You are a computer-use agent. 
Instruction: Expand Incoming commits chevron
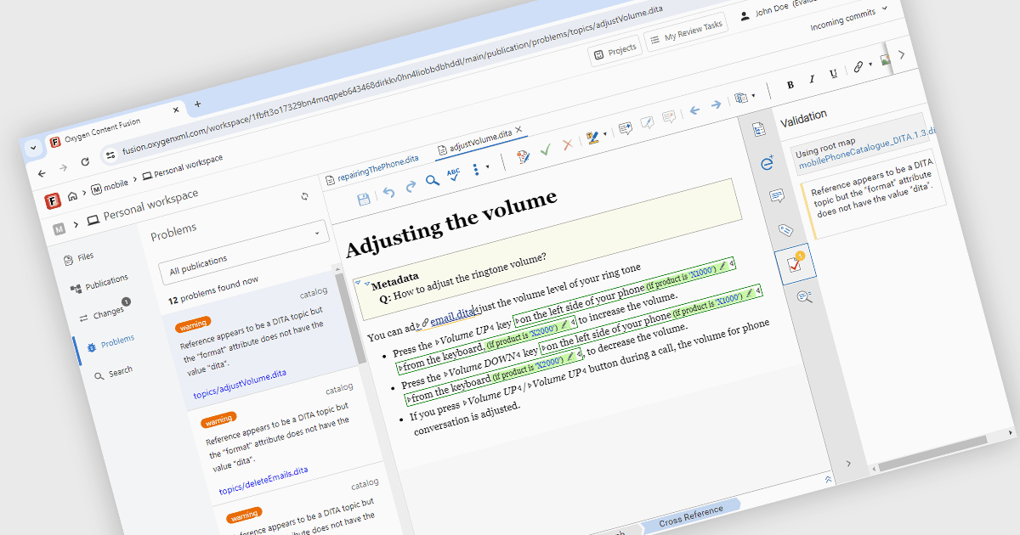tap(885, 8)
